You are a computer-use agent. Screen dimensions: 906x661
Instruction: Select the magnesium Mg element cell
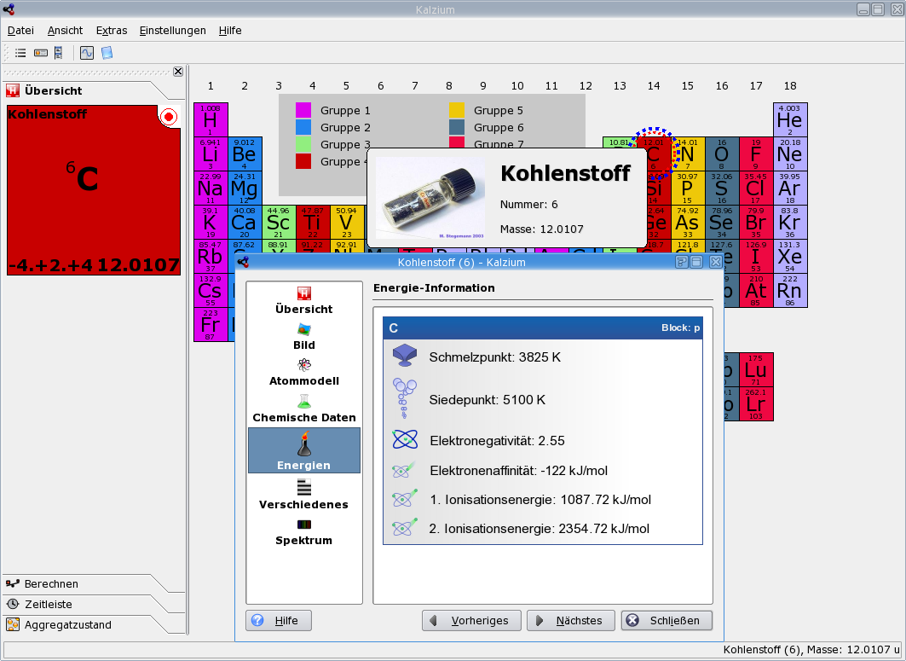pyautogui.click(x=245, y=188)
